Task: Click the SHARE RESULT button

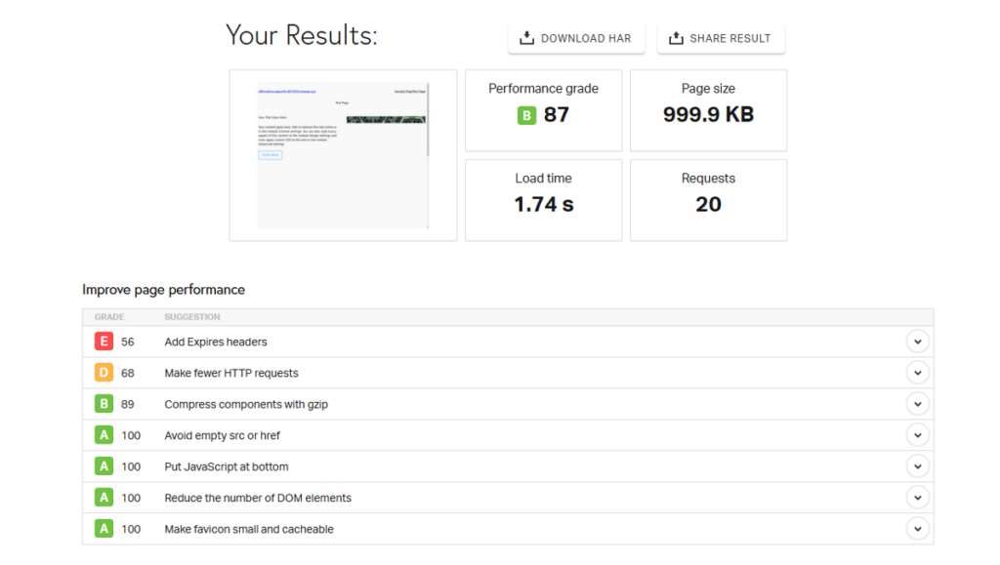Action: [x=721, y=37]
